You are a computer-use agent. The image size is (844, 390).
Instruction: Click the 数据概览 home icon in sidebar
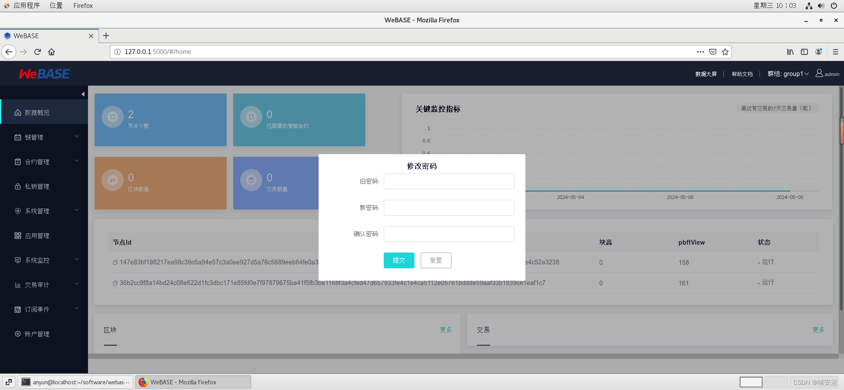[x=18, y=113]
